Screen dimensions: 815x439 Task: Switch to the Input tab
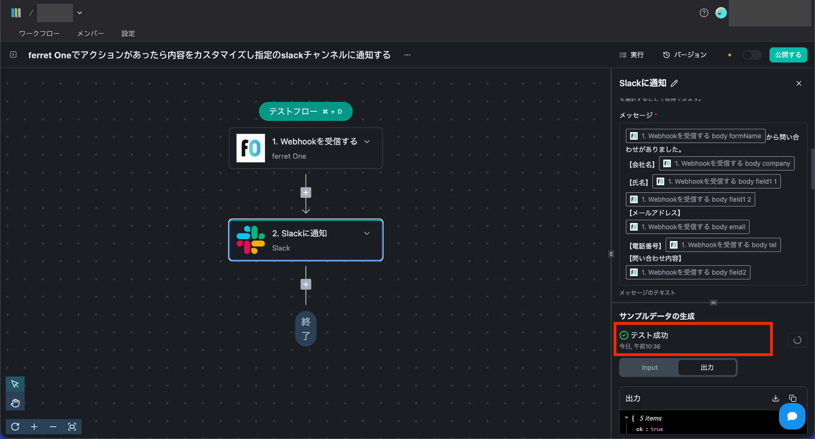pyautogui.click(x=650, y=367)
